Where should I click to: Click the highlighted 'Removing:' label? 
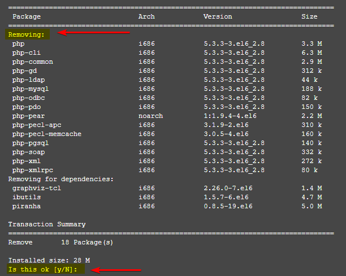(27, 34)
